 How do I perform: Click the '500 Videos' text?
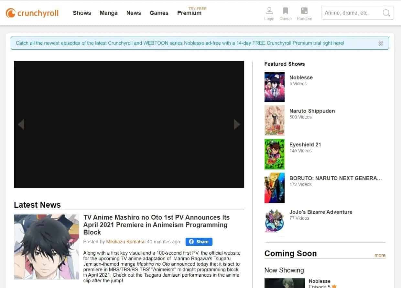tap(300, 117)
